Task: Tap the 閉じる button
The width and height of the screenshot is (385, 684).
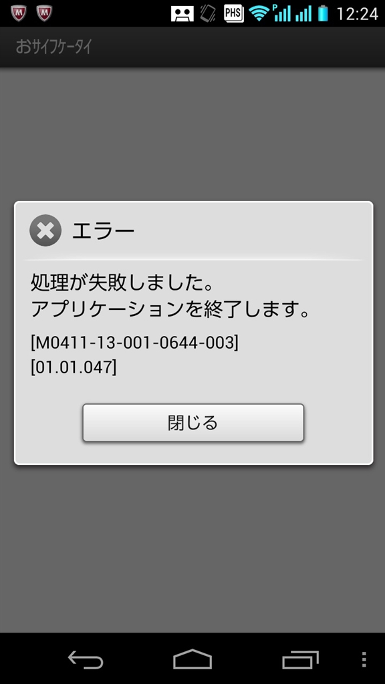Action: coord(193,422)
